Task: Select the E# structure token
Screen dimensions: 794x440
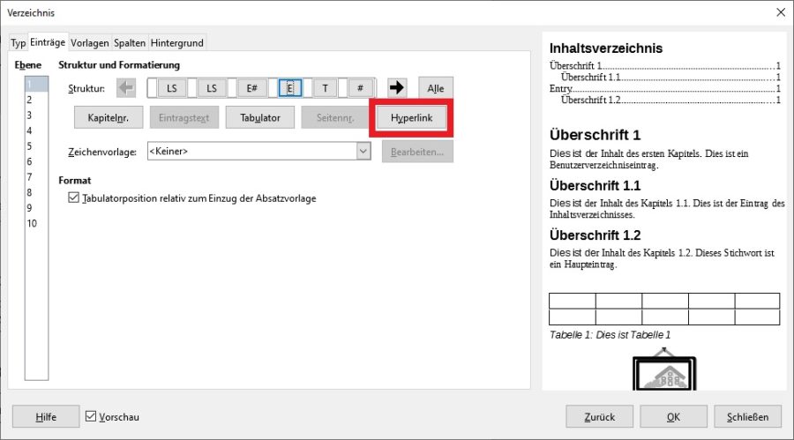Action: click(251, 88)
